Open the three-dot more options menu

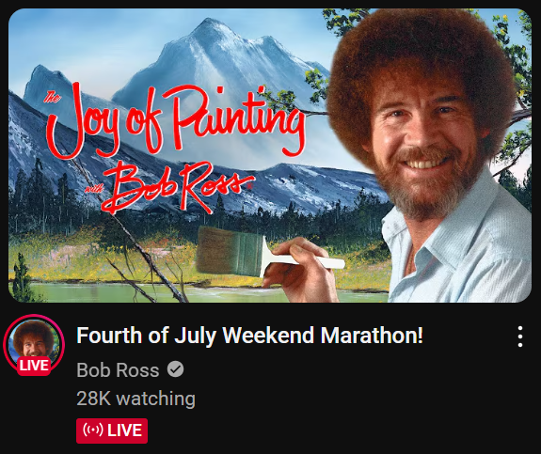520,337
